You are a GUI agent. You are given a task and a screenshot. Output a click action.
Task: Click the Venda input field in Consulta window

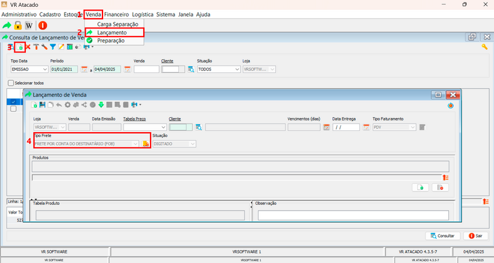(146, 69)
